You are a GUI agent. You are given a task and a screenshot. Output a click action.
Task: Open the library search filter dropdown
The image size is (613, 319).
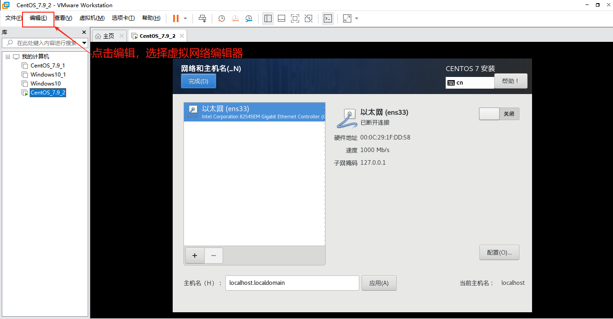(84, 43)
